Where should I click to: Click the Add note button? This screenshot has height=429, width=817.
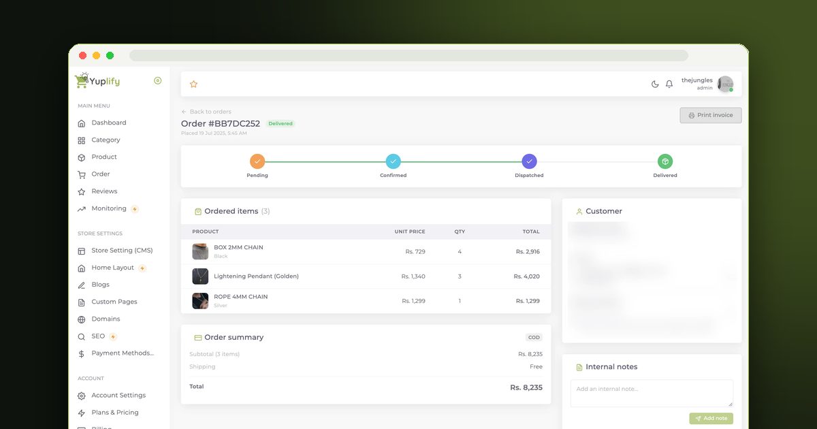[x=711, y=418]
